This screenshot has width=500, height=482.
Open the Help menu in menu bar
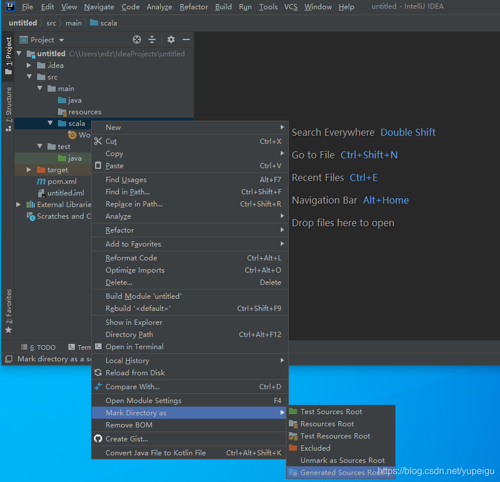click(x=346, y=7)
